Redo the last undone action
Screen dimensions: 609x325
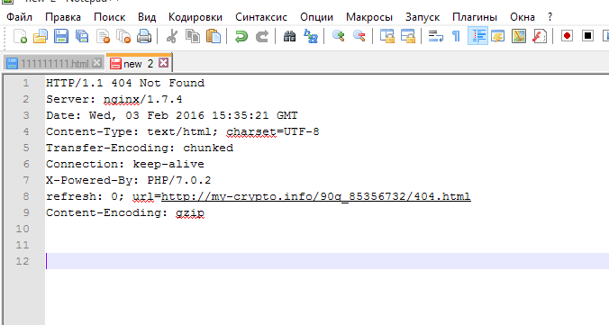[262, 36]
